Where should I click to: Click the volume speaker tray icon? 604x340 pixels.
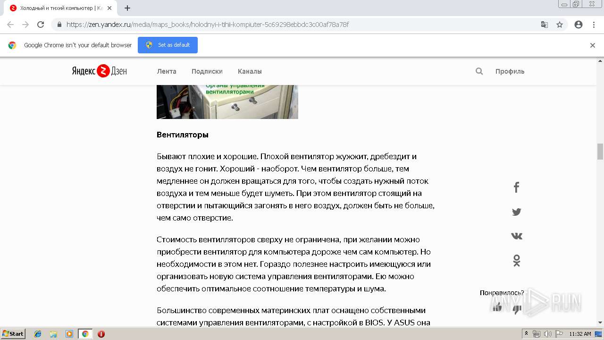tap(547, 334)
